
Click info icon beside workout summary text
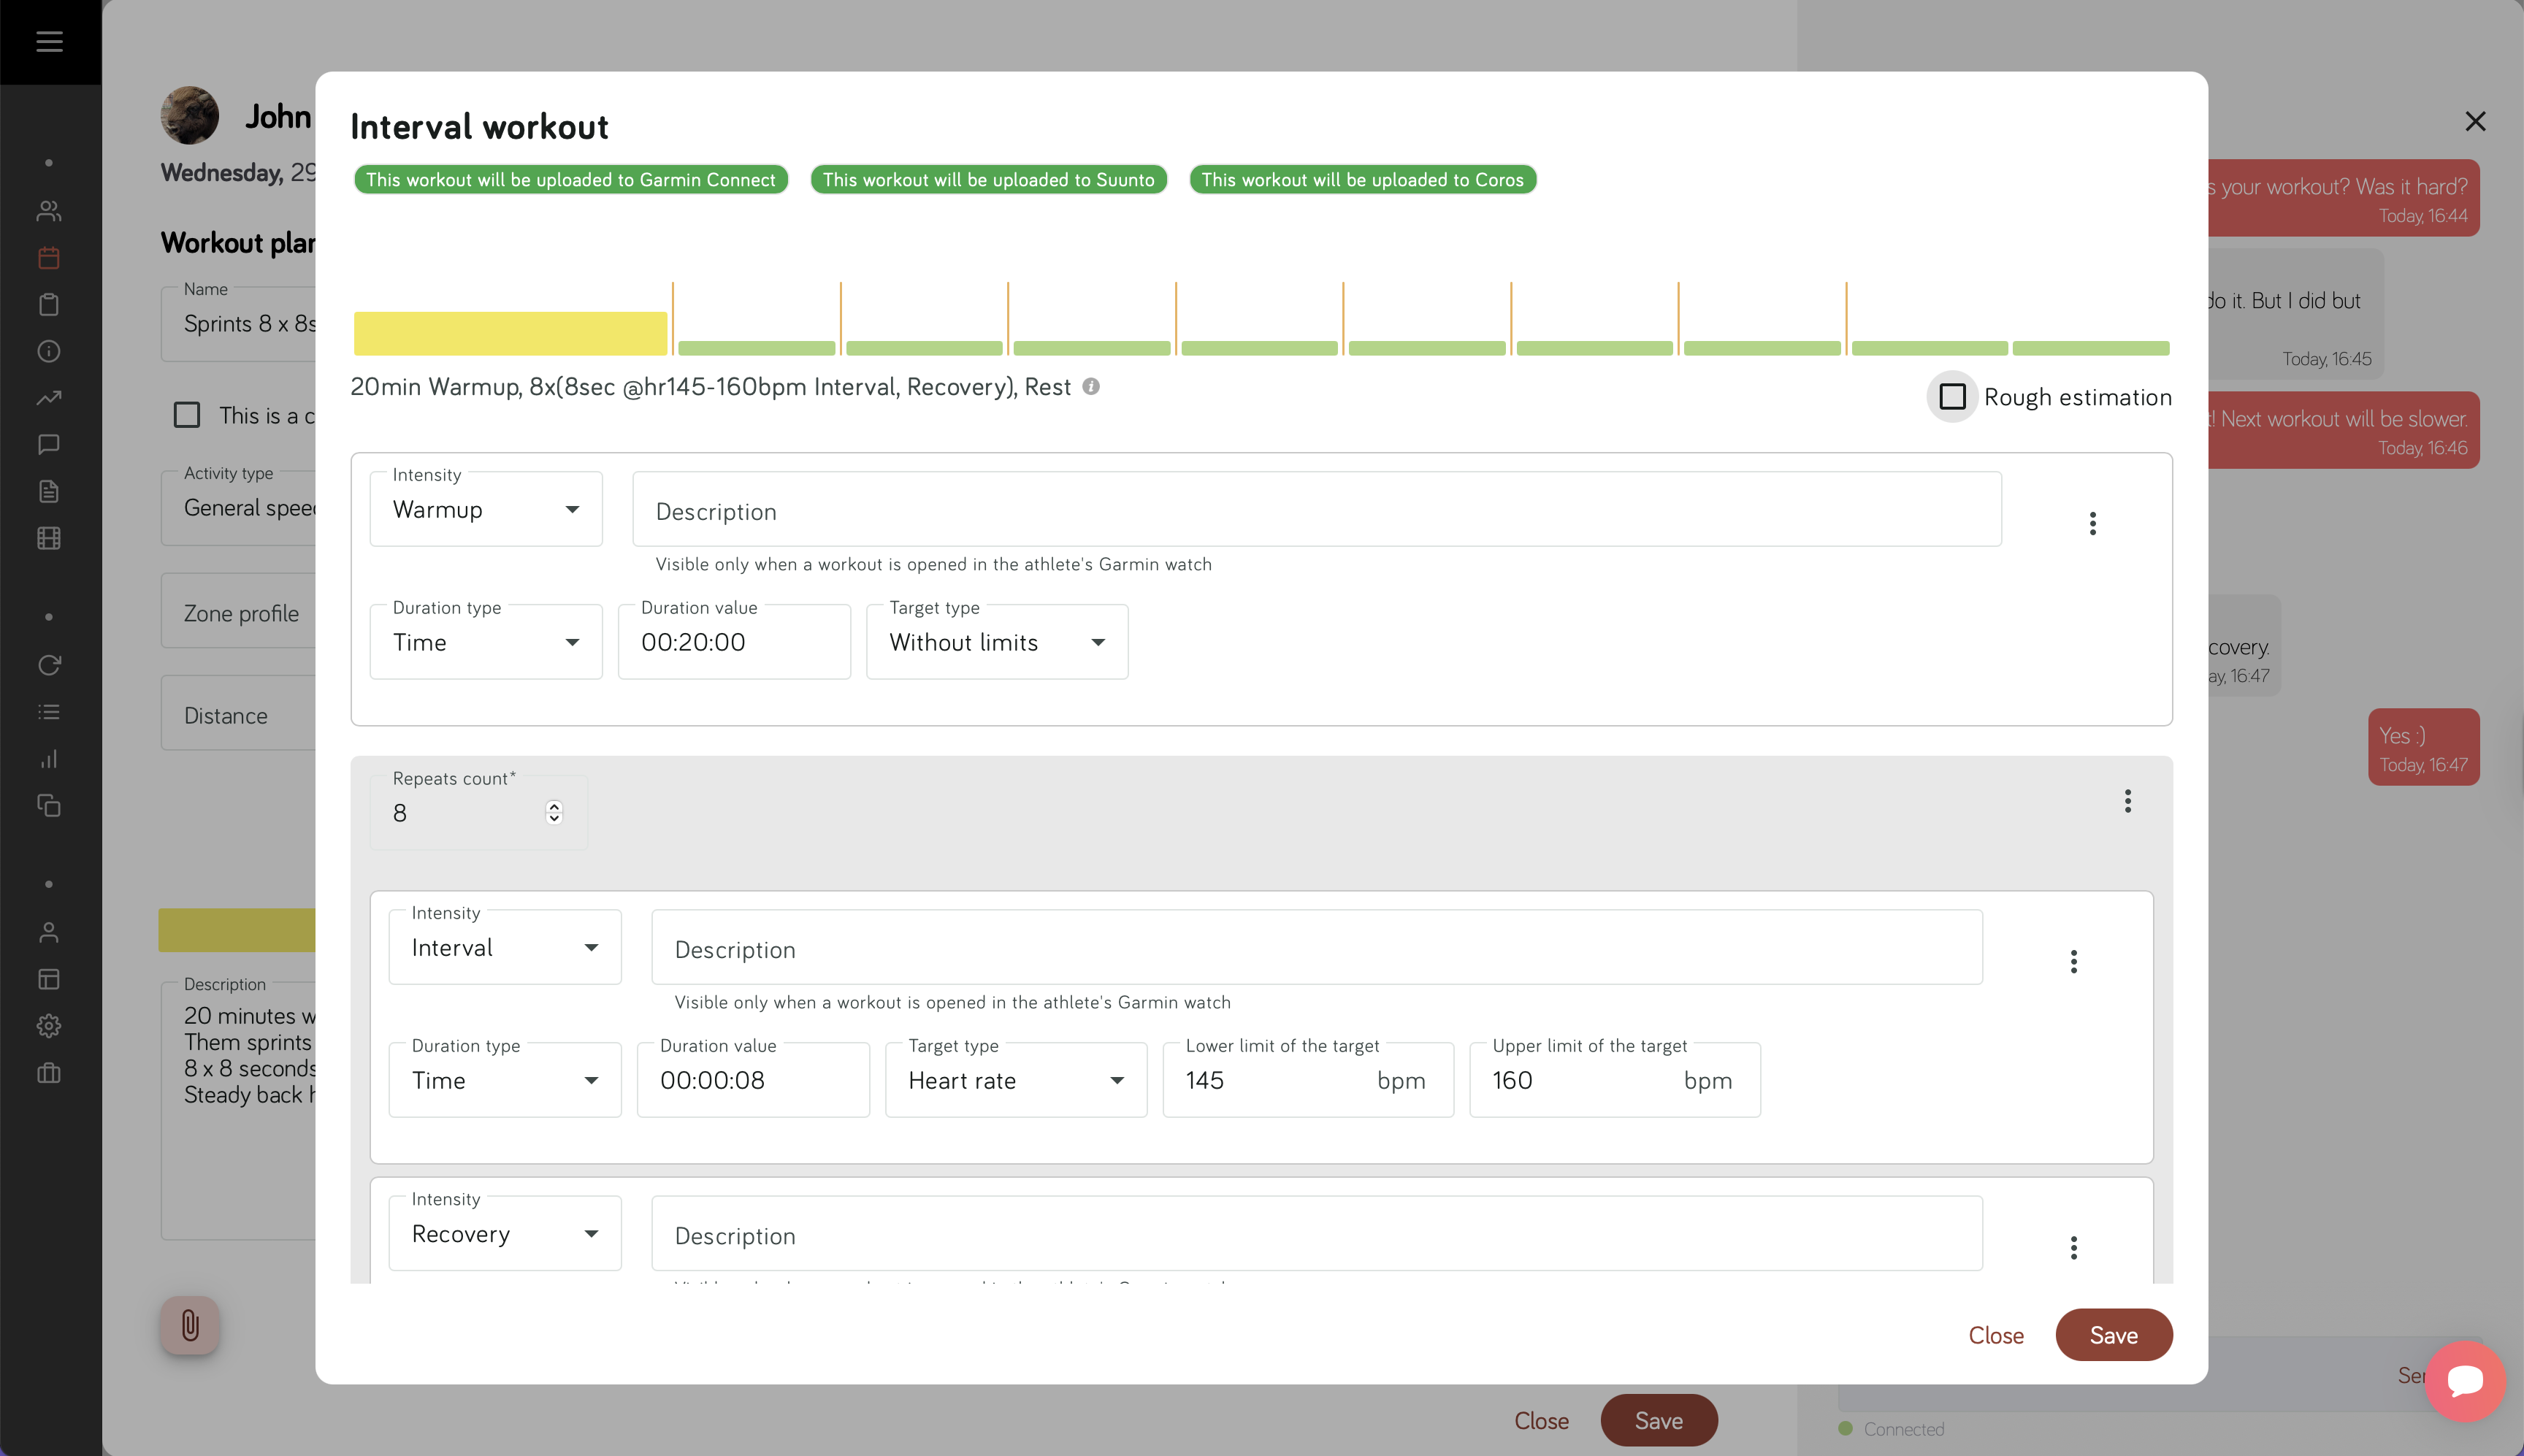coord(1091,386)
